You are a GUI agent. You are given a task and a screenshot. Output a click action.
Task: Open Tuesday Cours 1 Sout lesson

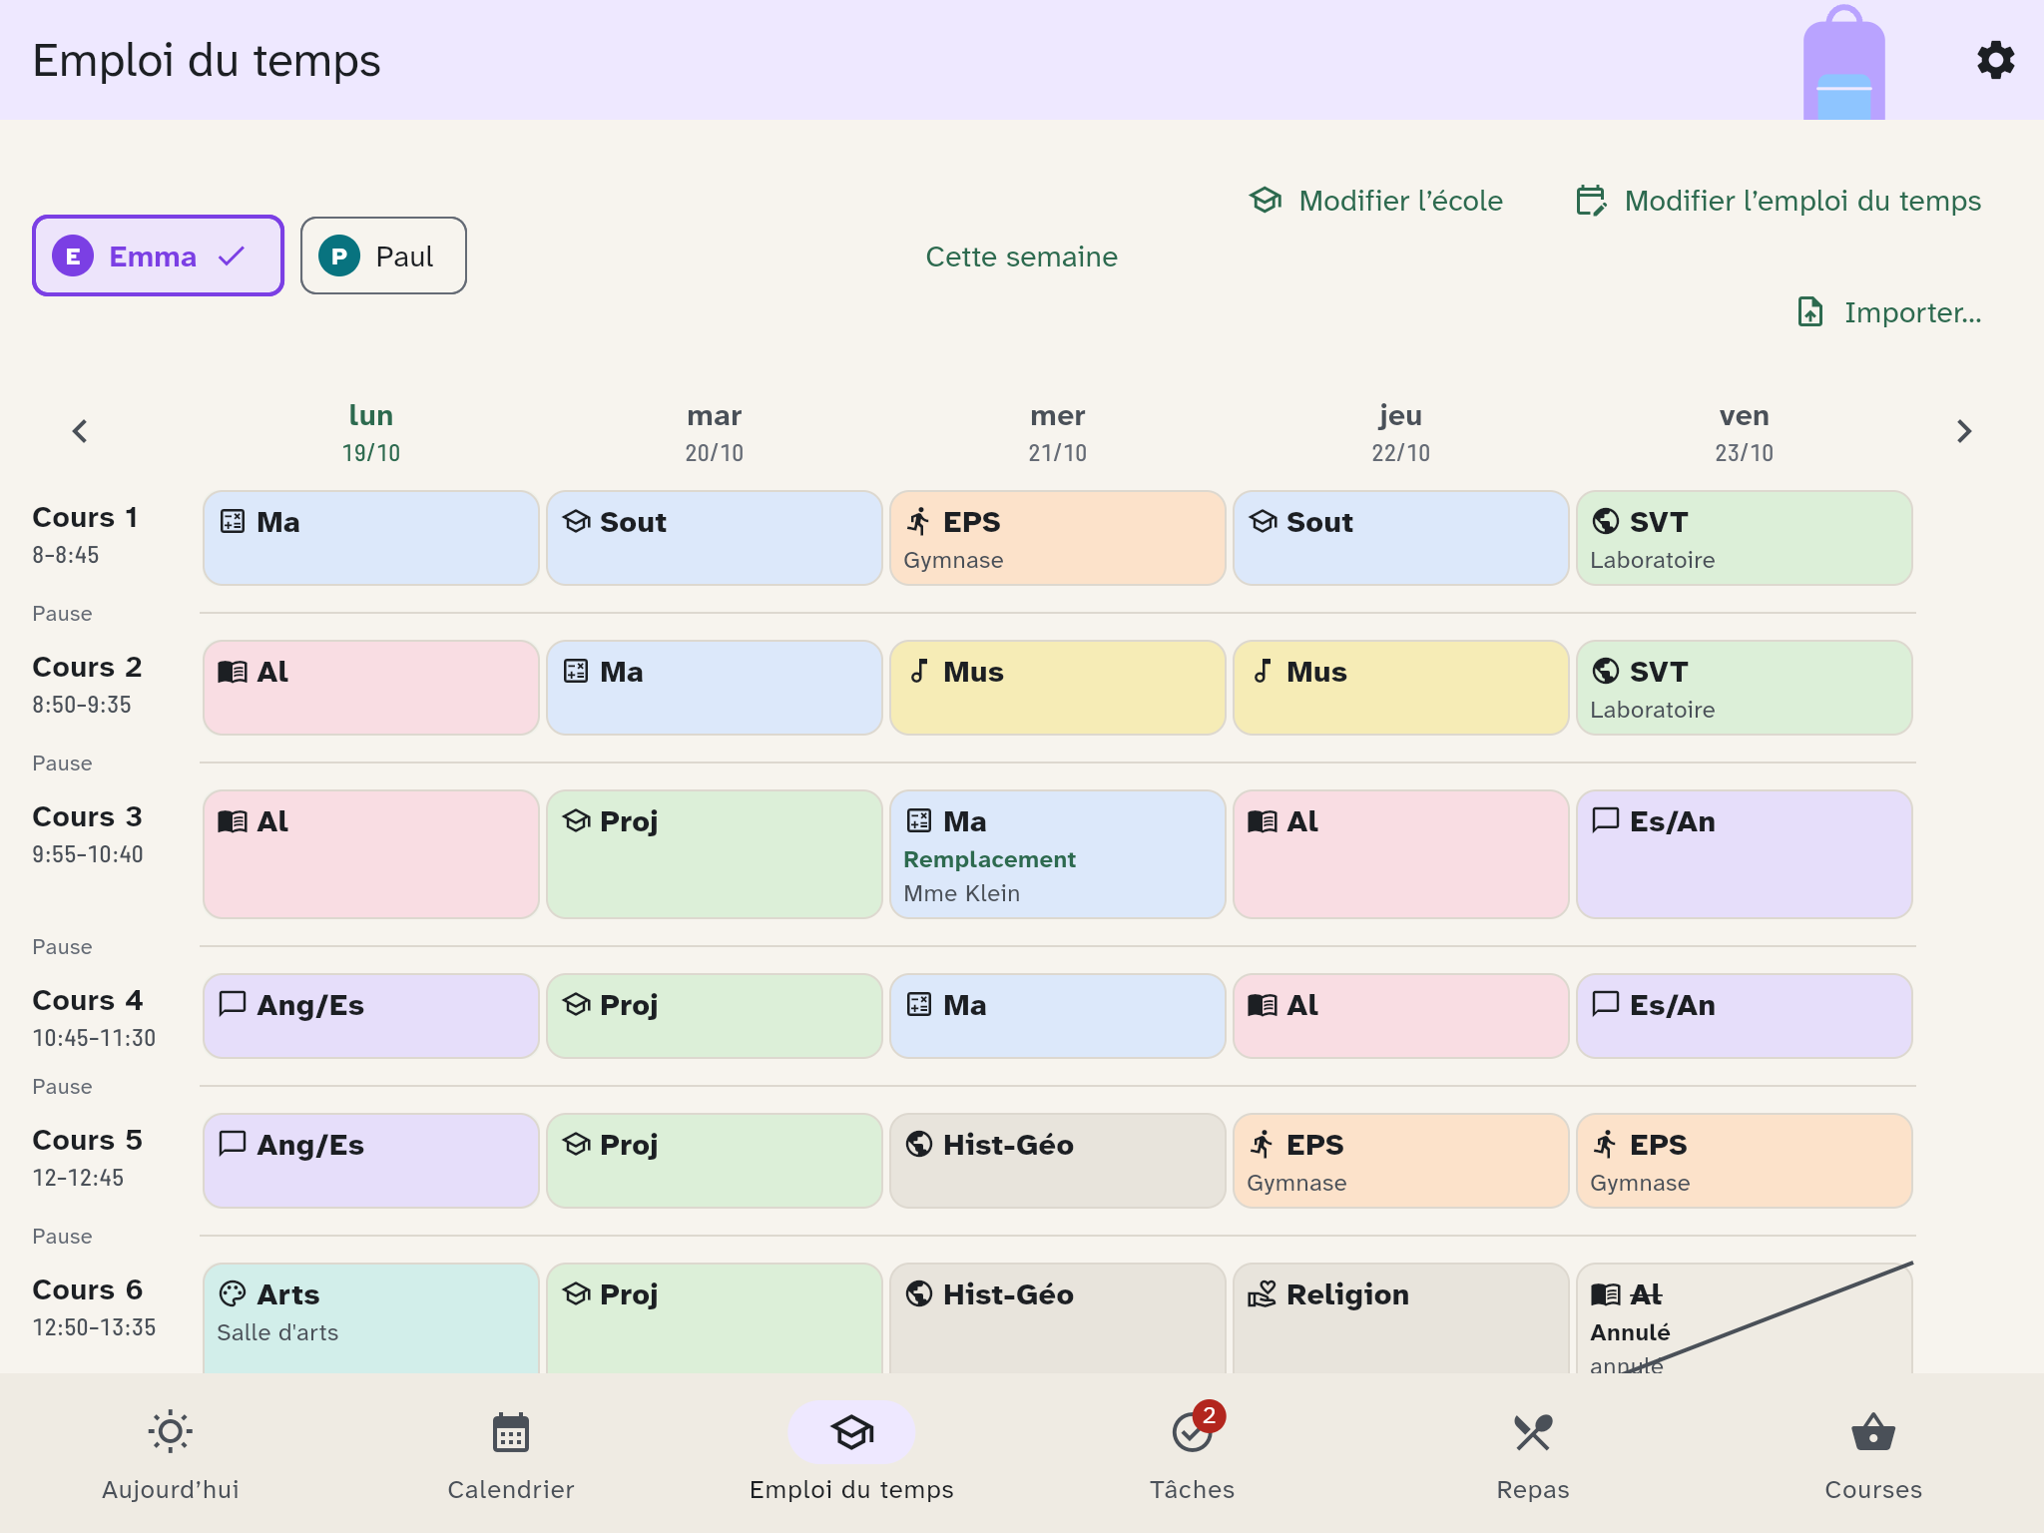(x=715, y=538)
